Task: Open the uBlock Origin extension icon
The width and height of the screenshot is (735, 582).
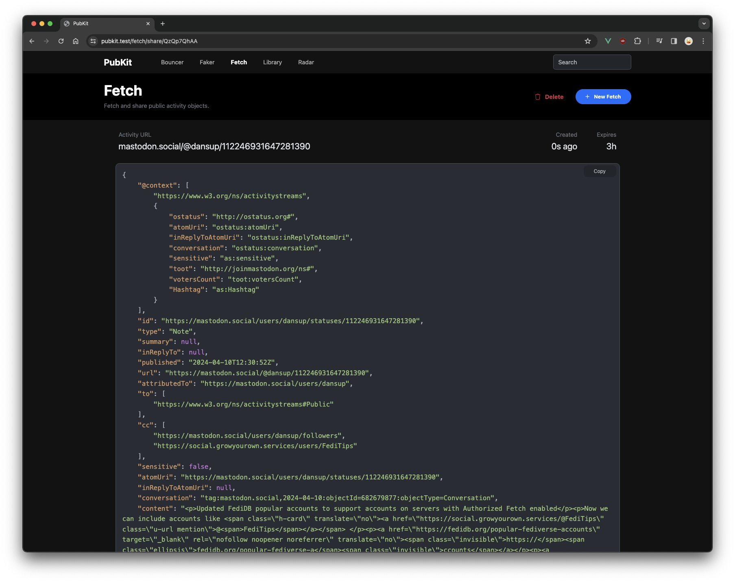Action: (x=623, y=41)
